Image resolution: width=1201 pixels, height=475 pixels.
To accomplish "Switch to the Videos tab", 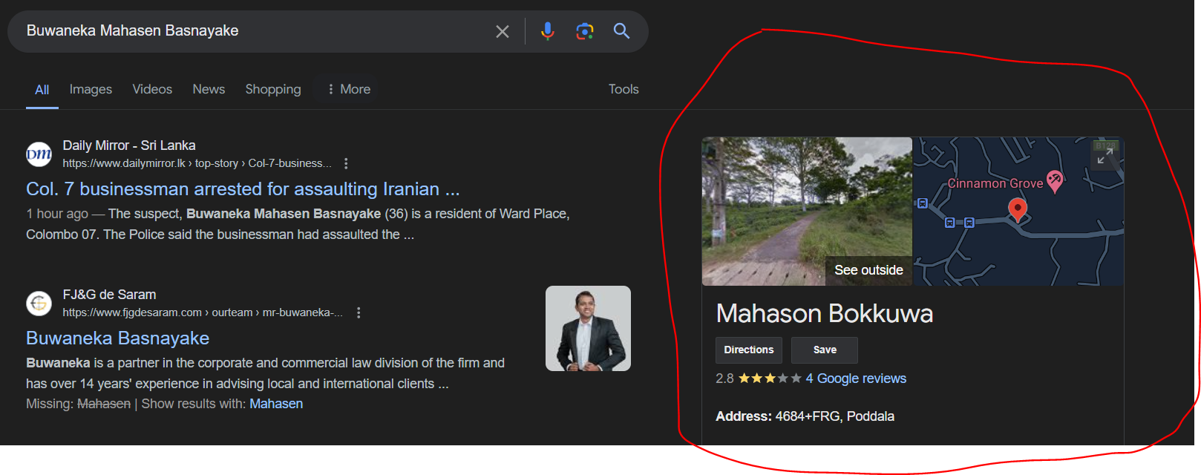I will pos(152,89).
